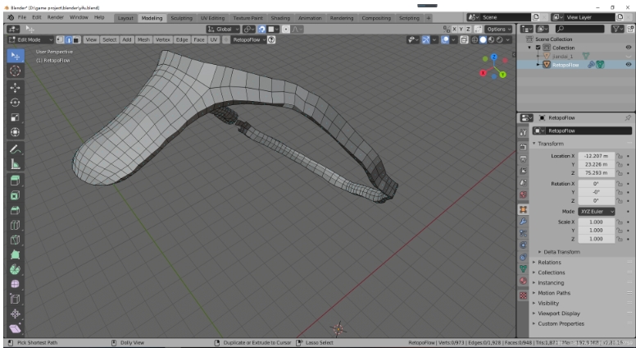Switch to face select mode
The height and width of the screenshot is (348, 636).
pos(76,39)
